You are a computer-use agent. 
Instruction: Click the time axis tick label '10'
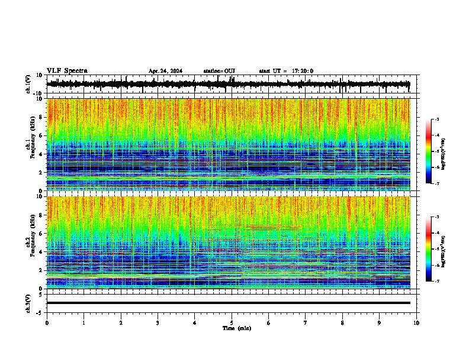point(416,323)
